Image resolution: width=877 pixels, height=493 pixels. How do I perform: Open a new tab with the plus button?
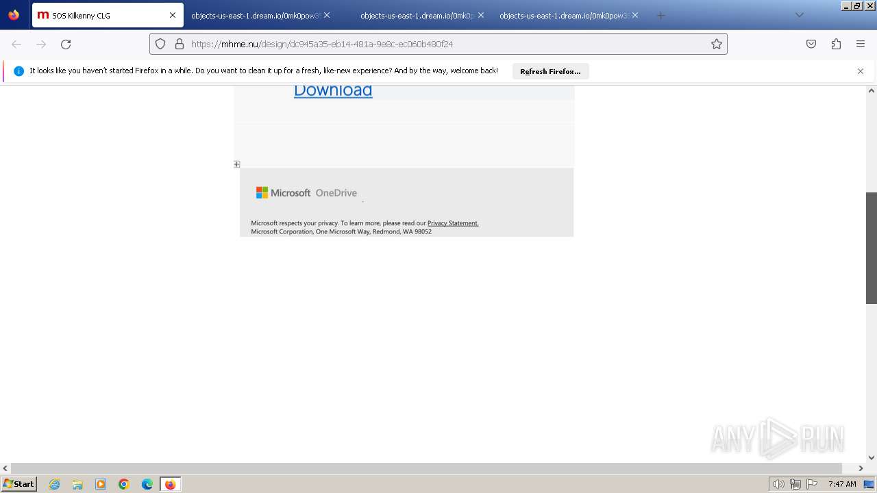click(660, 15)
